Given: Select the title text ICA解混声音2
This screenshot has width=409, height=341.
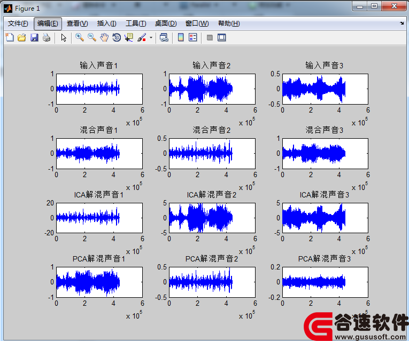Looking at the screenshot, I should click(x=212, y=194).
